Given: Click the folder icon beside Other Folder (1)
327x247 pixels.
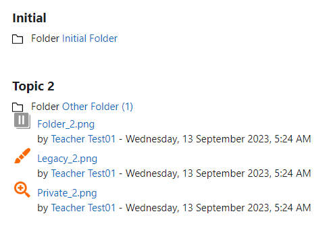Looking at the screenshot, I should point(18,107).
